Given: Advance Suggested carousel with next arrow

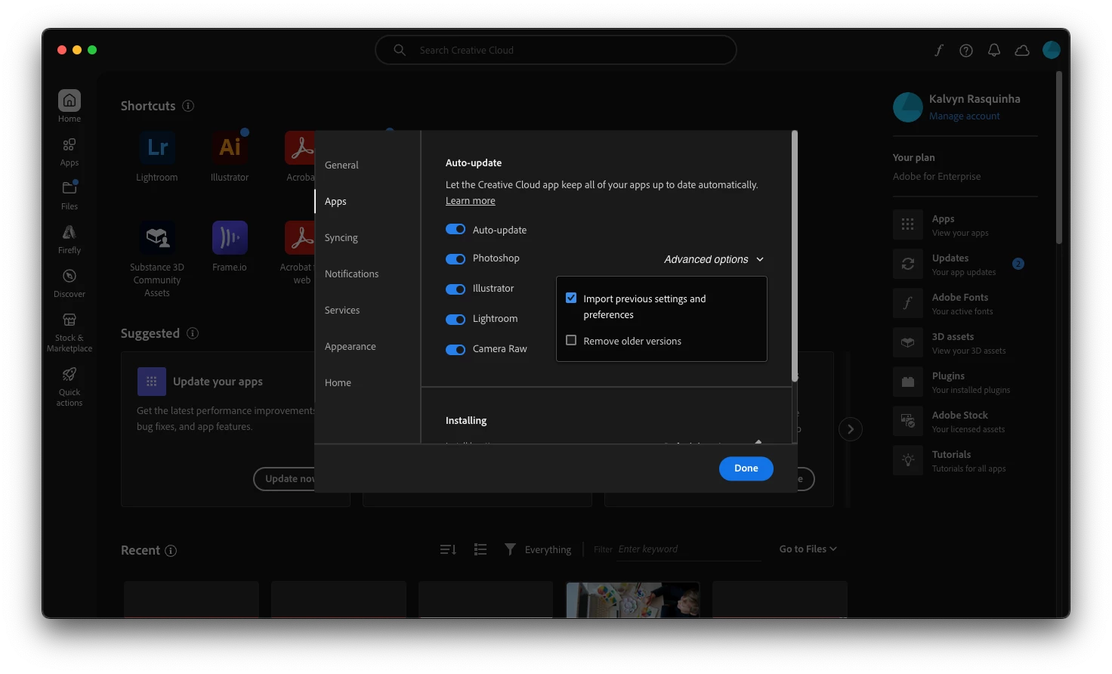Looking at the screenshot, I should tap(851, 429).
